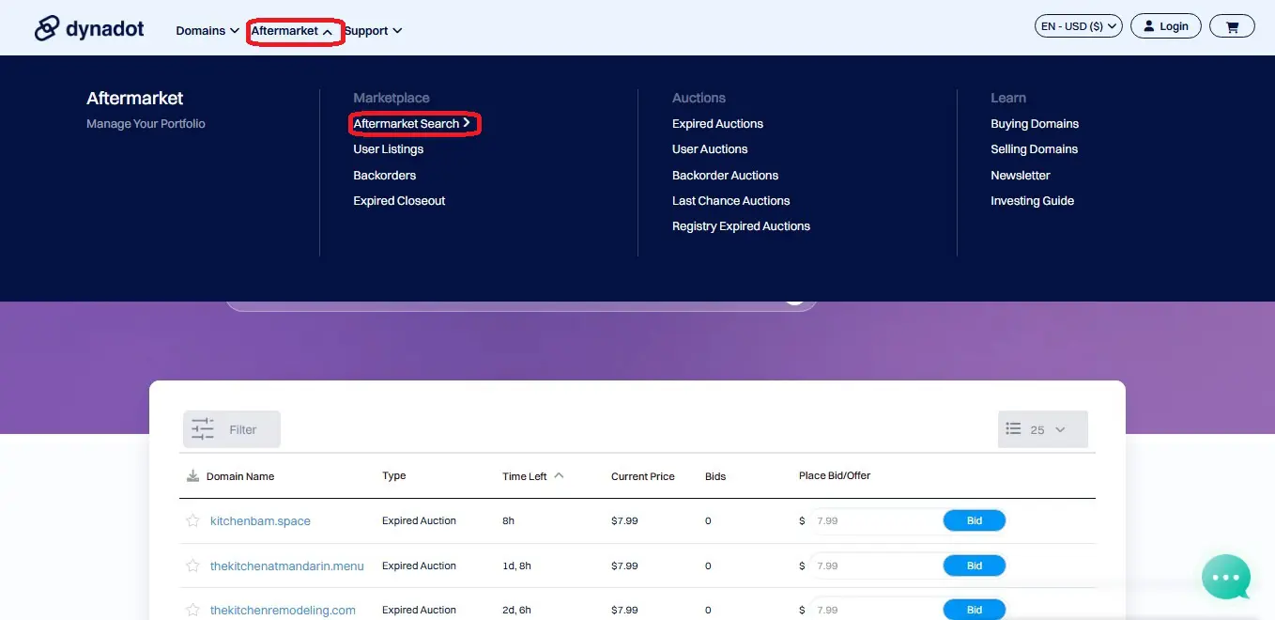The image size is (1275, 620).
Task: Open the Dynadot logo homepage
Action: (x=89, y=28)
